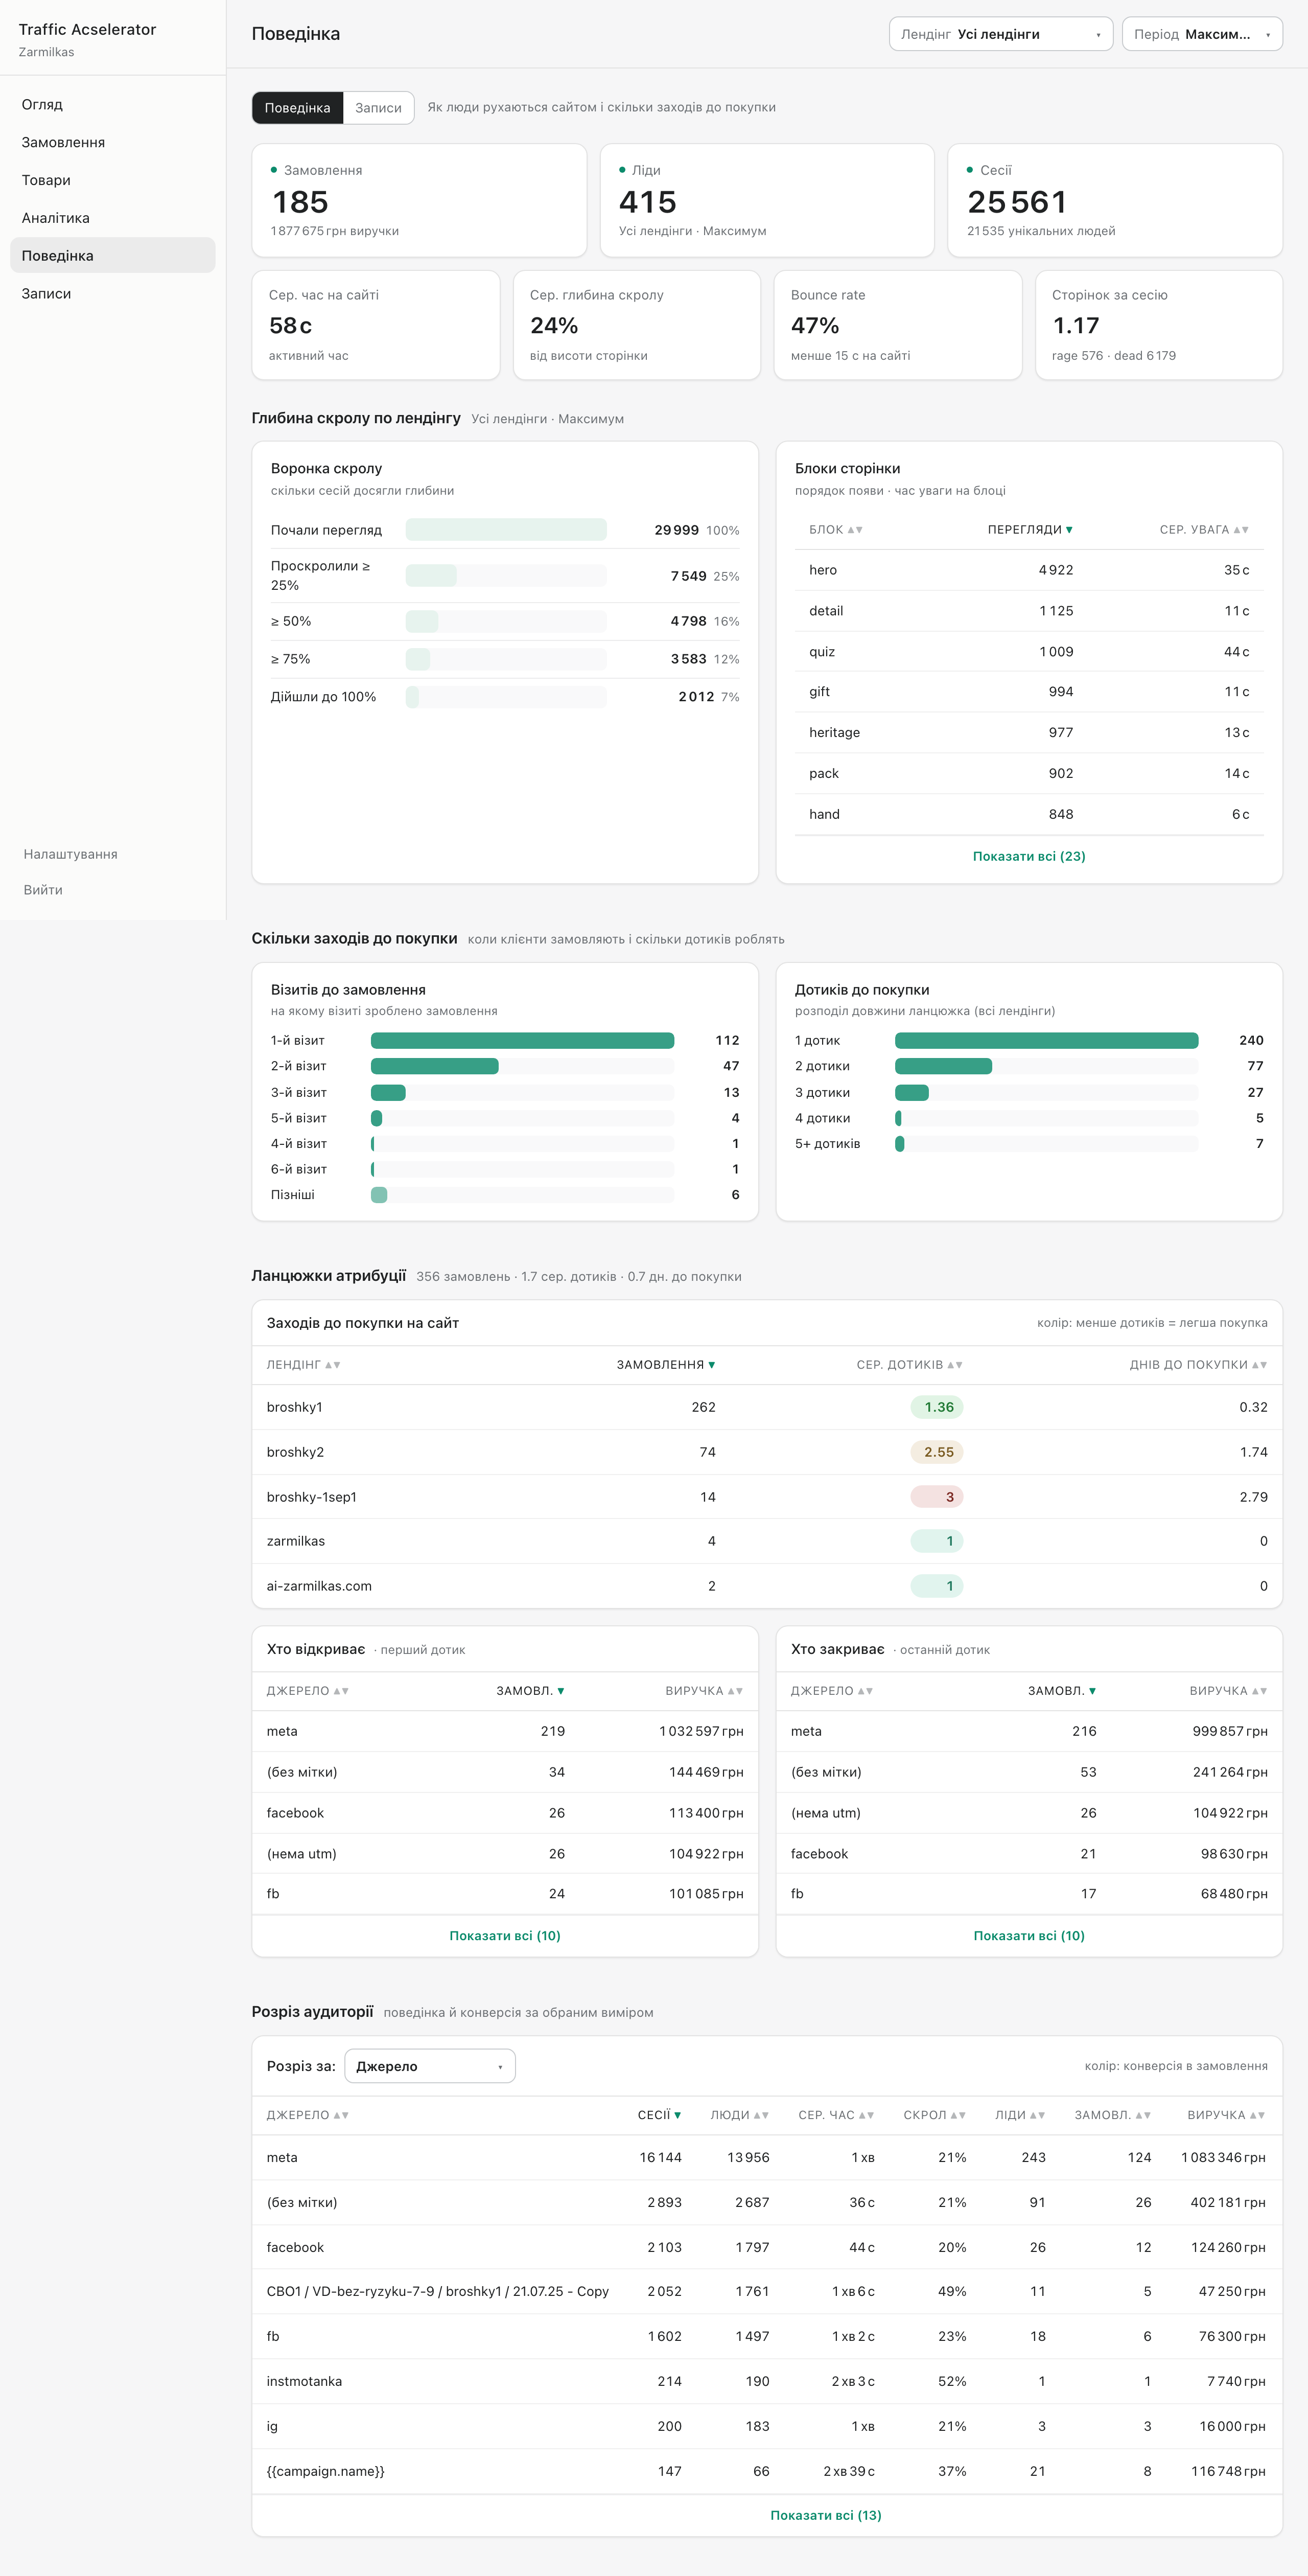
Task: Sort page blocks by ПЕРЕГЛЯДИ column
Action: [1030, 530]
